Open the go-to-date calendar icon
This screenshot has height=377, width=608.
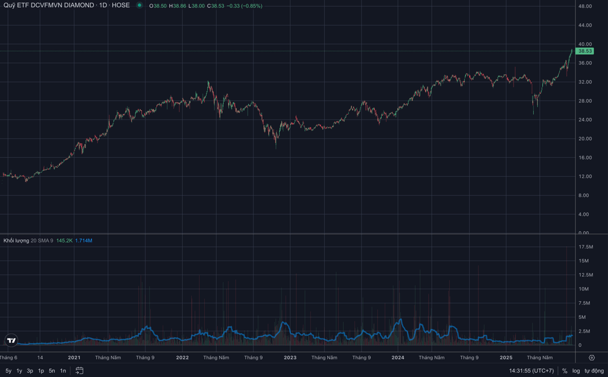pyautogui.click(x=79, y=370)
